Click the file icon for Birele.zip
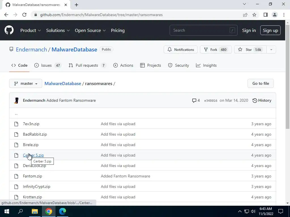Viewport: 290px width, 217px height. [x=16, y=145]
